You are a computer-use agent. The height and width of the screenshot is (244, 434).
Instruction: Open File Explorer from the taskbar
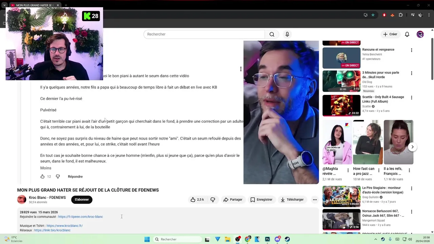tap(228, 239)
